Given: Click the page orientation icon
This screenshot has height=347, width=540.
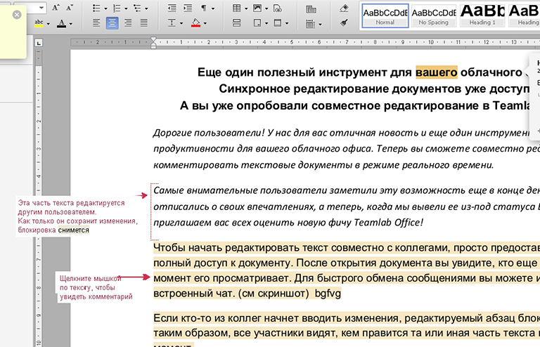Looking at the screenshot, I should (257, 23).
